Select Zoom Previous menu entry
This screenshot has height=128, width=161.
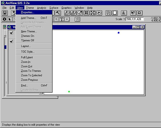(34, 80)
